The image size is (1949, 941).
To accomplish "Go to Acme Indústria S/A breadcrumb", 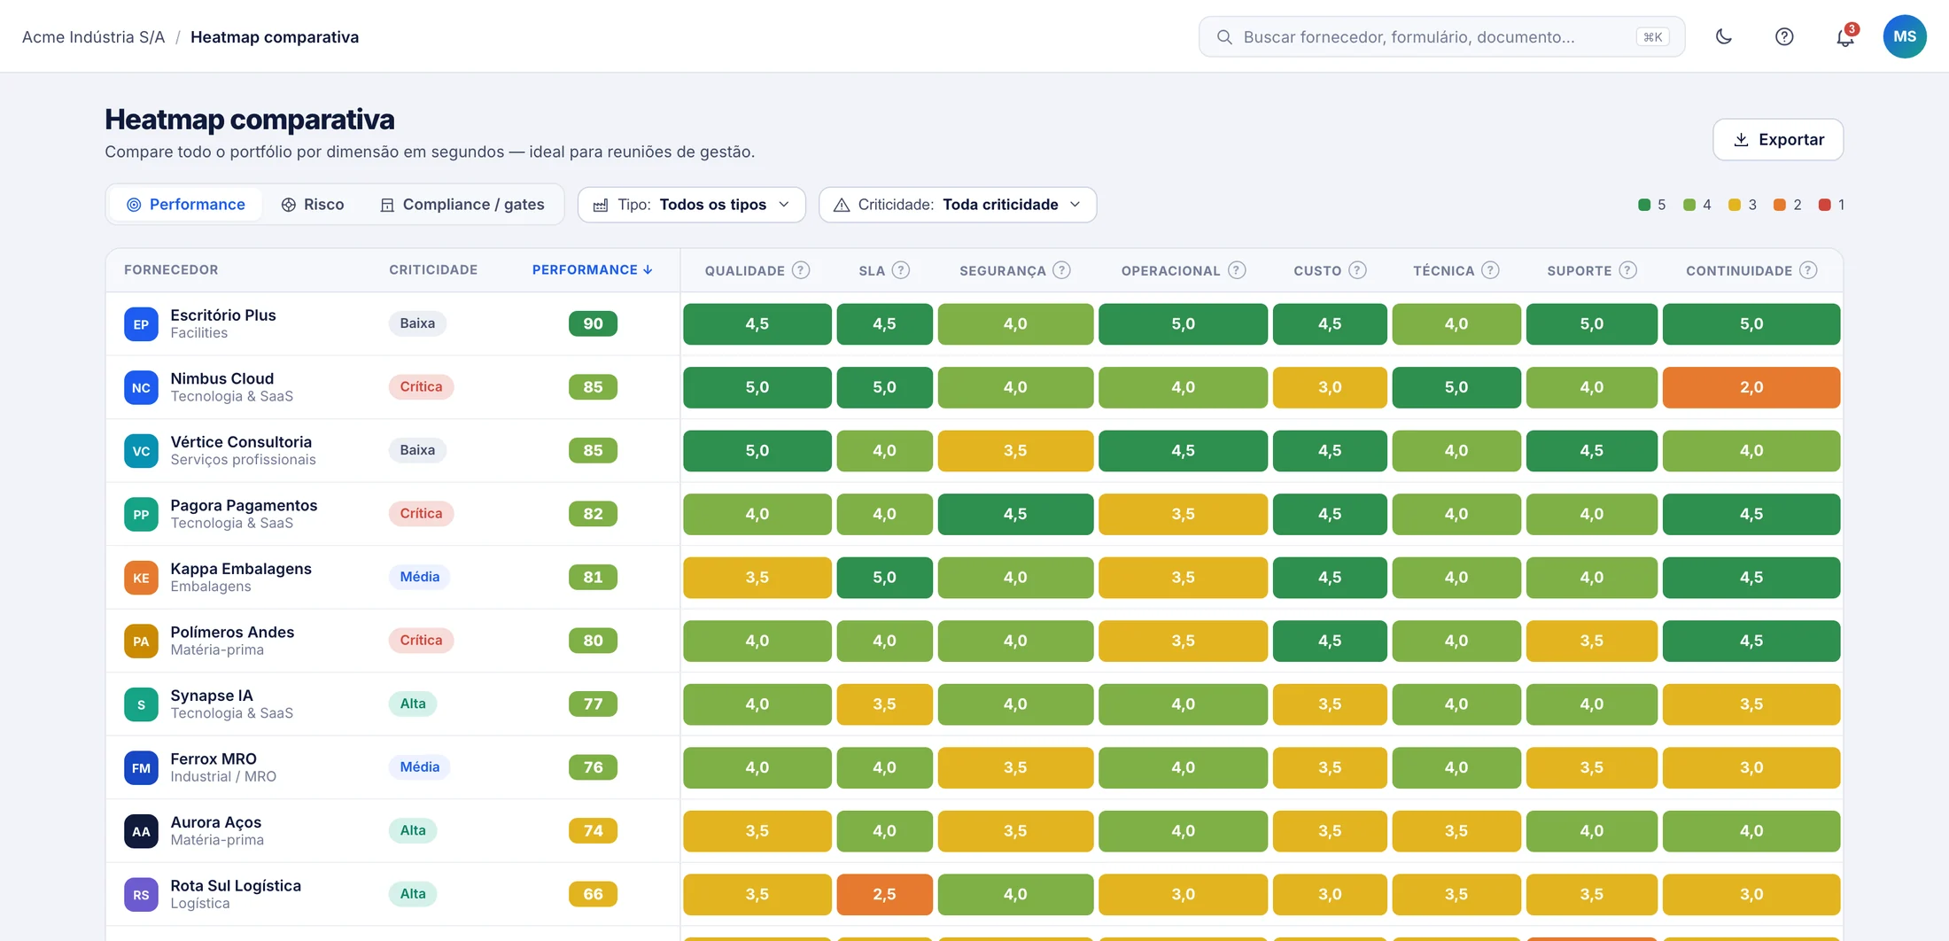I will [93, 36].
